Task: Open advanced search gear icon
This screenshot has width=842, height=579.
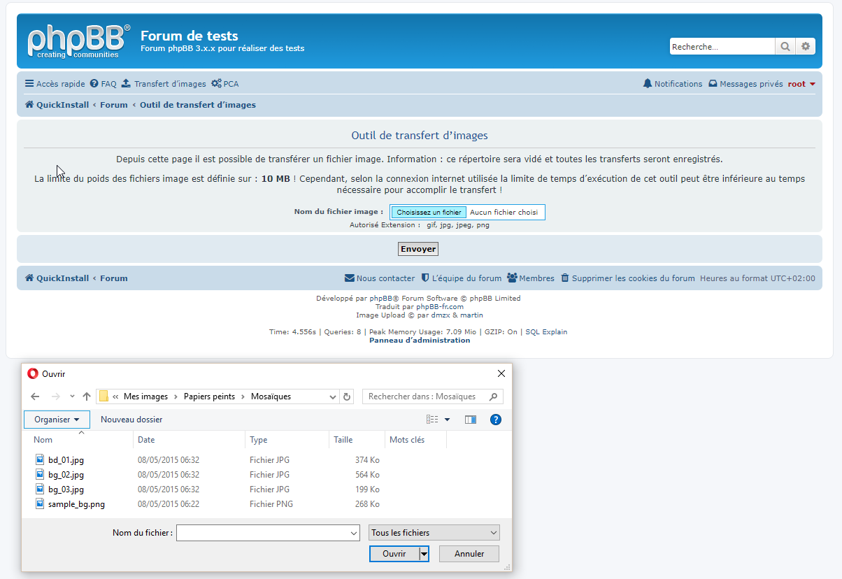Action: (x=806, y=47)
